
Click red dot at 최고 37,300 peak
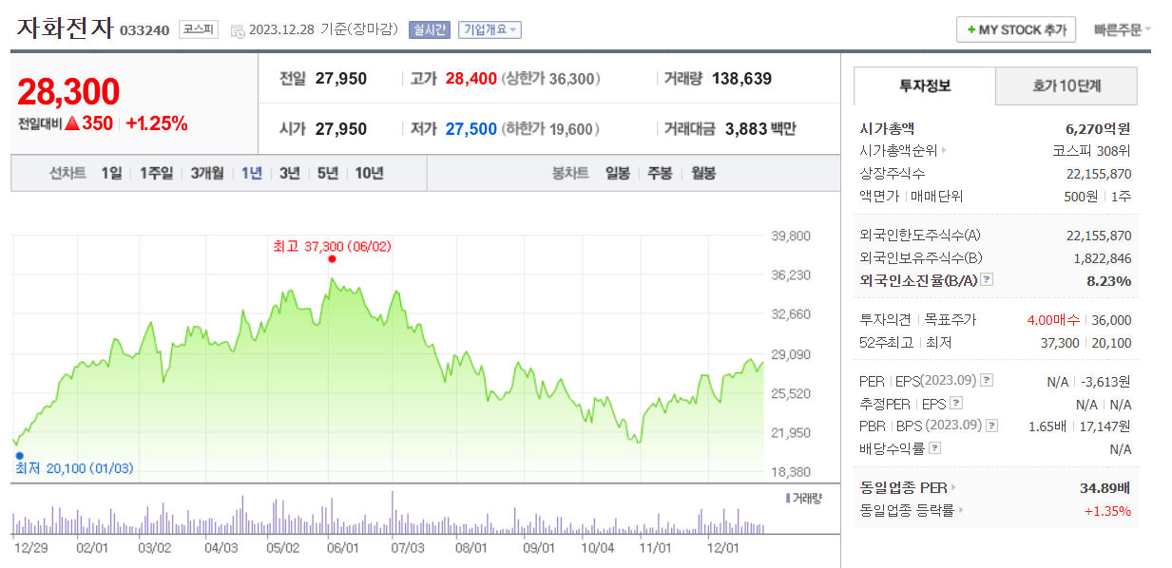(332, 258)
